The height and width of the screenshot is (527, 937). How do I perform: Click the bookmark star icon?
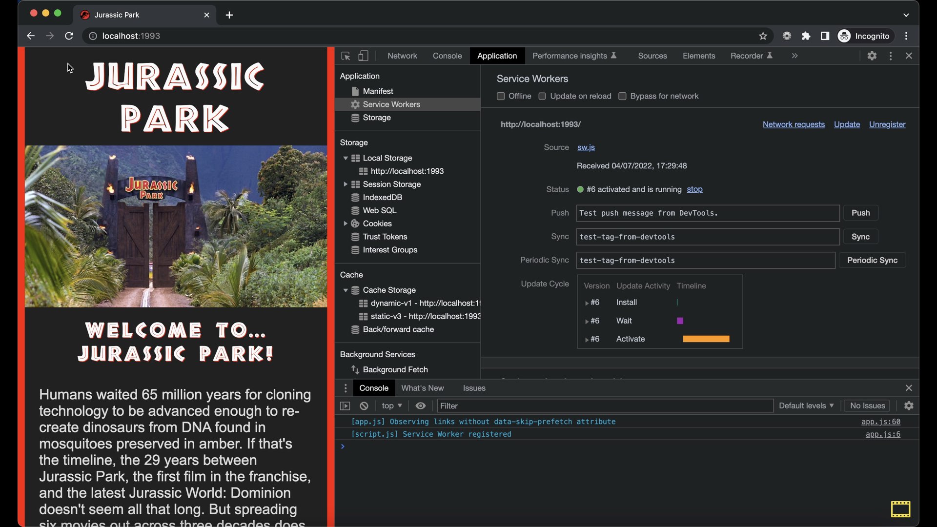pyautogui.click(x=763, y=36)
